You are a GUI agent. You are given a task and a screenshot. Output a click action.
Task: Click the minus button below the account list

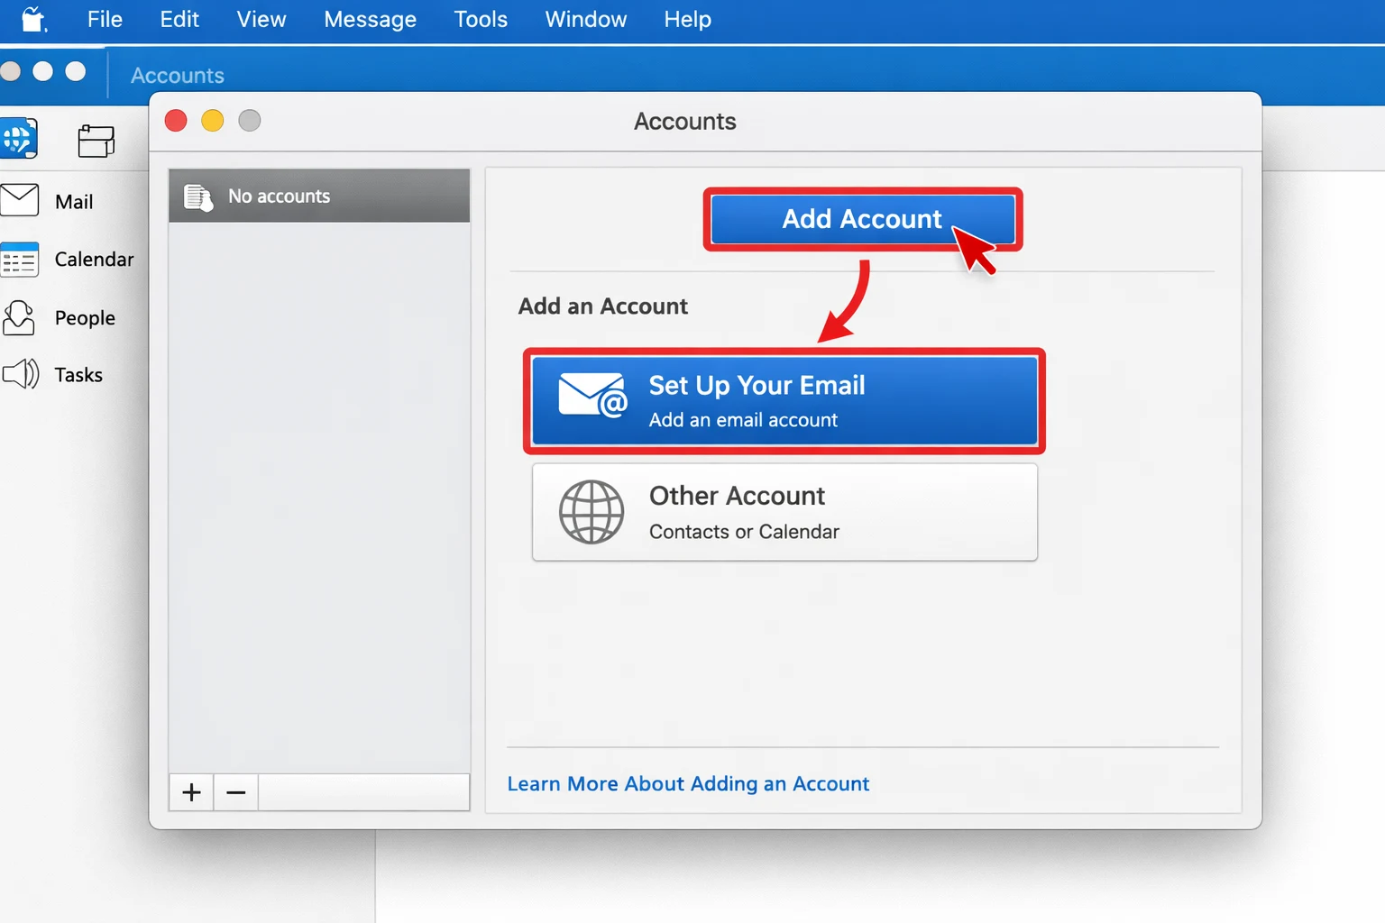(x=234, y=792)
